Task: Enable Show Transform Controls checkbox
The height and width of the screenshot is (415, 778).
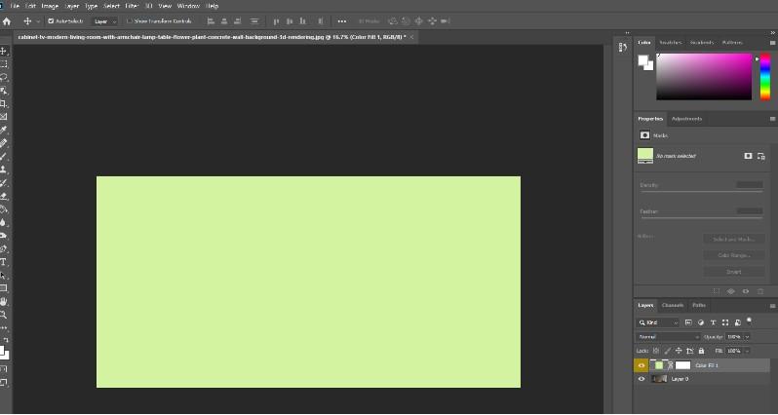Action: pos(130,21)
